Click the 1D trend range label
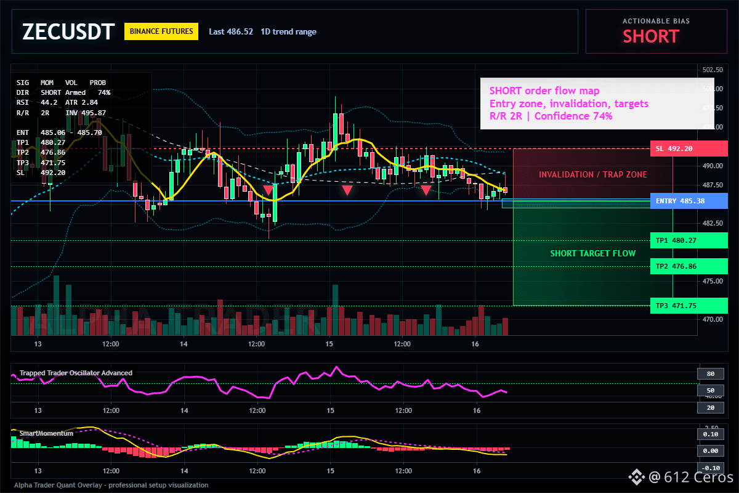 coord(288,31)
